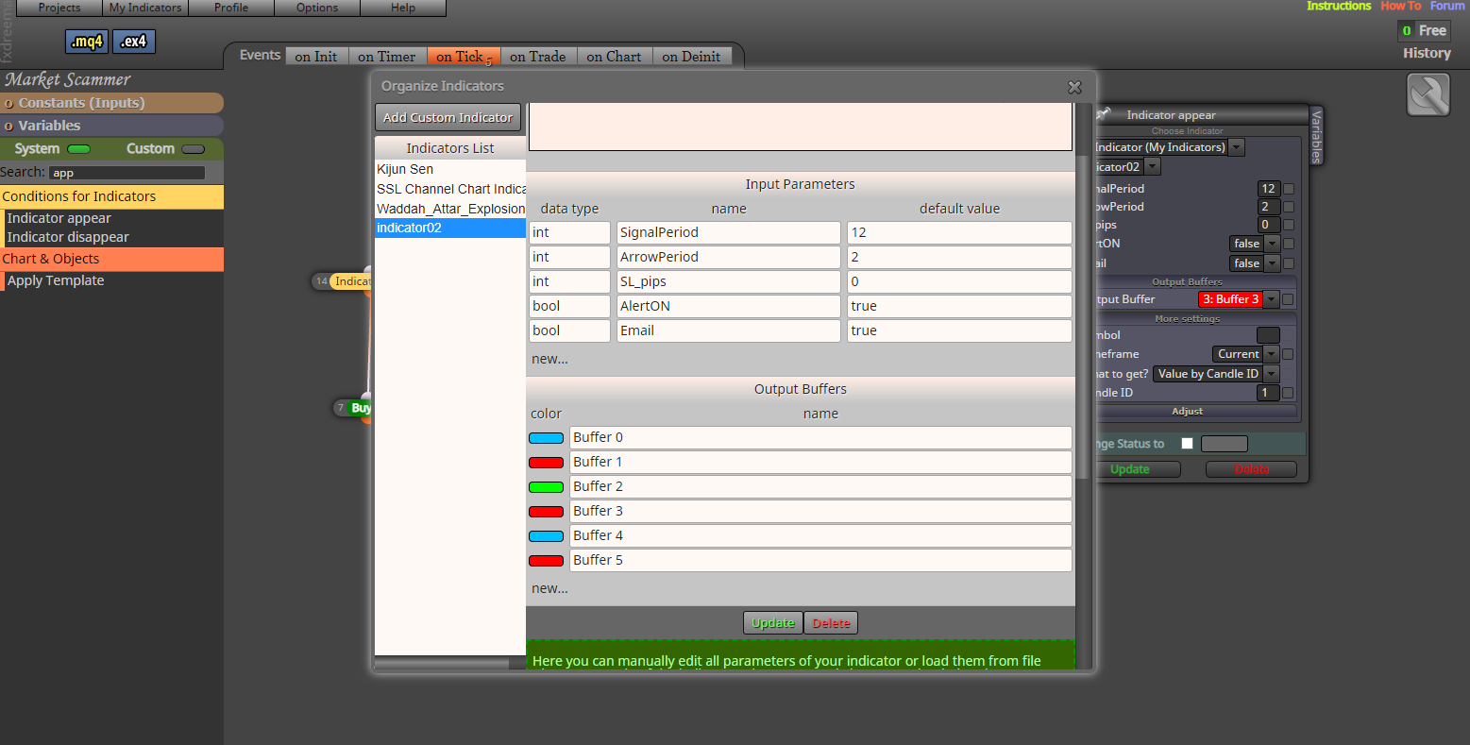Open the How To link
This screenshot has height=745, width=1470.
1400,6
